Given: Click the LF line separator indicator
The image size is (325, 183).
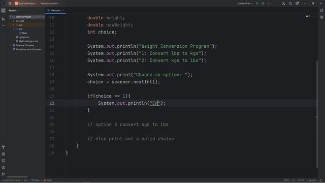Looking at the screenshot, I should coord(294,180).
